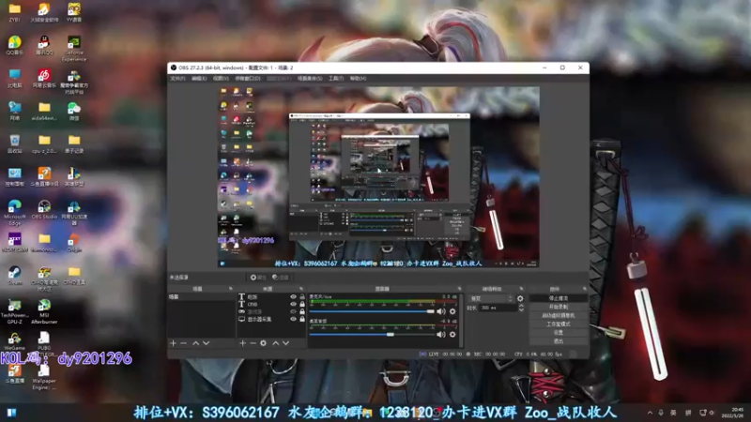Unlock the display capture (显示器采集) source

(302, 319)
